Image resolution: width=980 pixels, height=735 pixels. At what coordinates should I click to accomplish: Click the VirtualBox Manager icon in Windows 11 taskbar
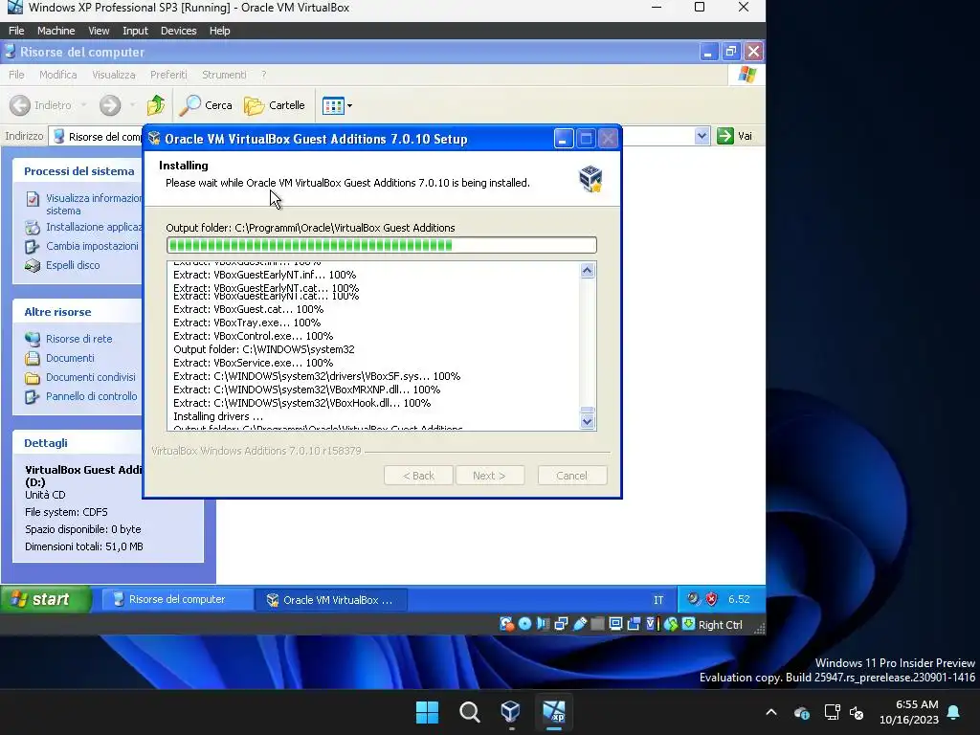point(511,712)
